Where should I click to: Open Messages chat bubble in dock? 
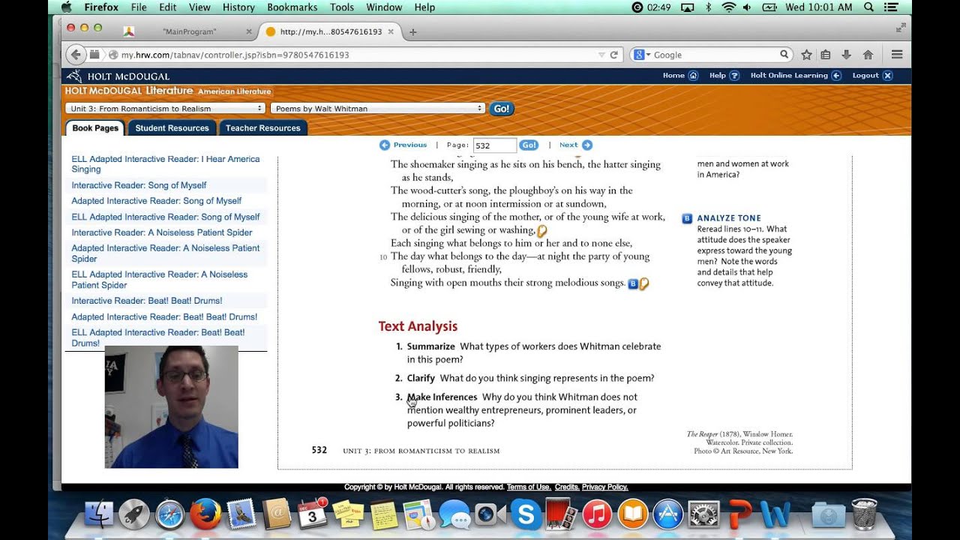(x=454, y=514)
